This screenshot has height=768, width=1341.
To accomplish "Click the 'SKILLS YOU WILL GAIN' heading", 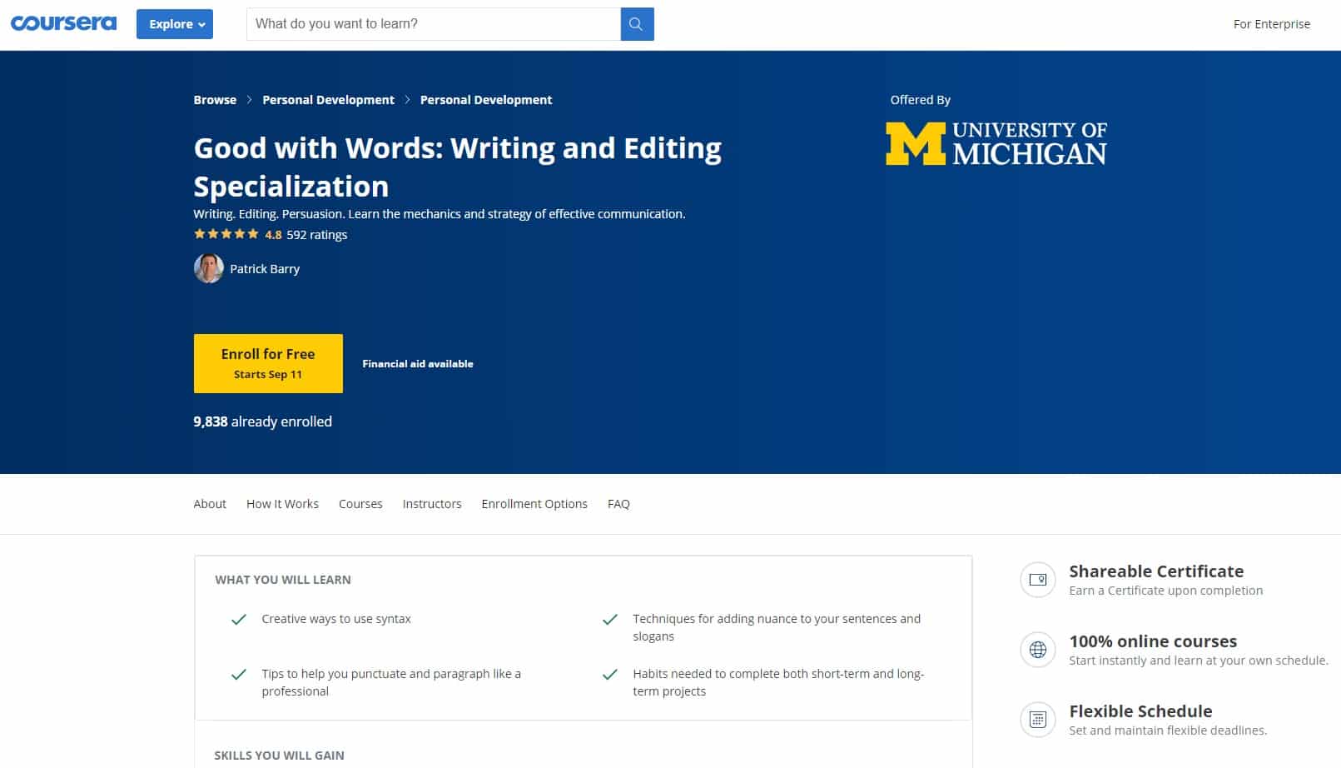I will 279,756.
